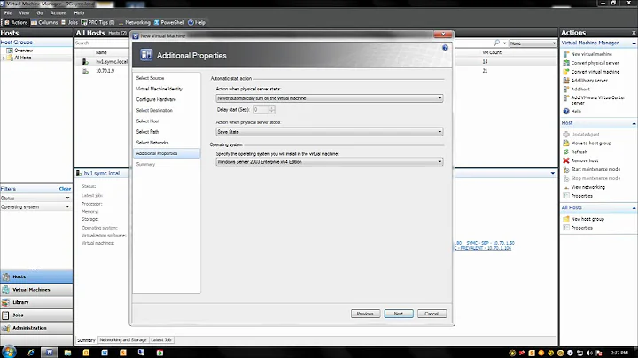The height and width of the screenshot is (358, 638).
Task: Click the Convert physical server icon
Action: coord(566,63)
